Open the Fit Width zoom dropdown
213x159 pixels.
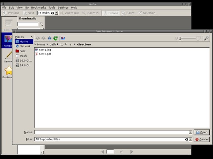tap(56, 13)
